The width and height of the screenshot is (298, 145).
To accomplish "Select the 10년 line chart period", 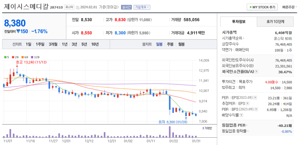I will [95, 44].
